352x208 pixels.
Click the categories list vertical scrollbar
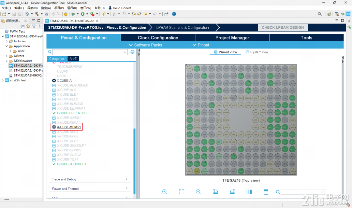coord(135,161)
